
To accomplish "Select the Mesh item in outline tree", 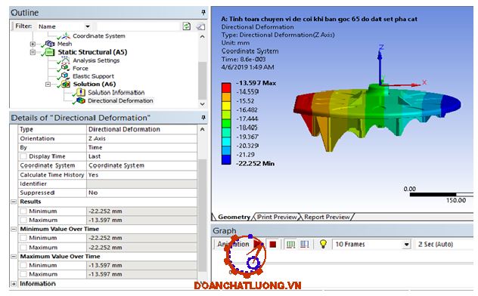I will tap(64, 44).
